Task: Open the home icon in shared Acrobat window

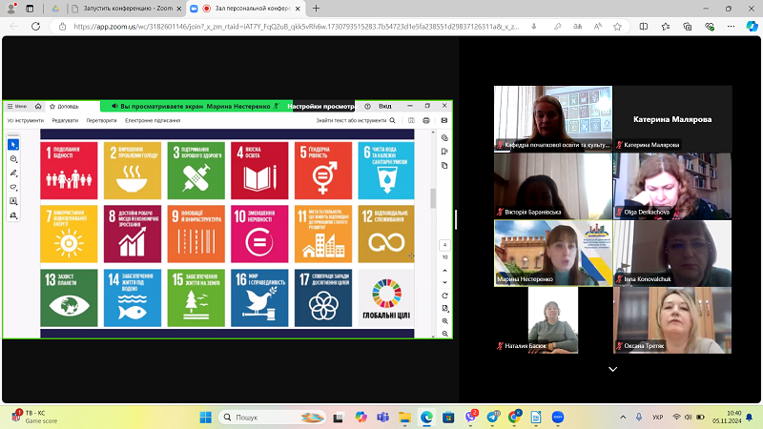Action: pos(38,106)
